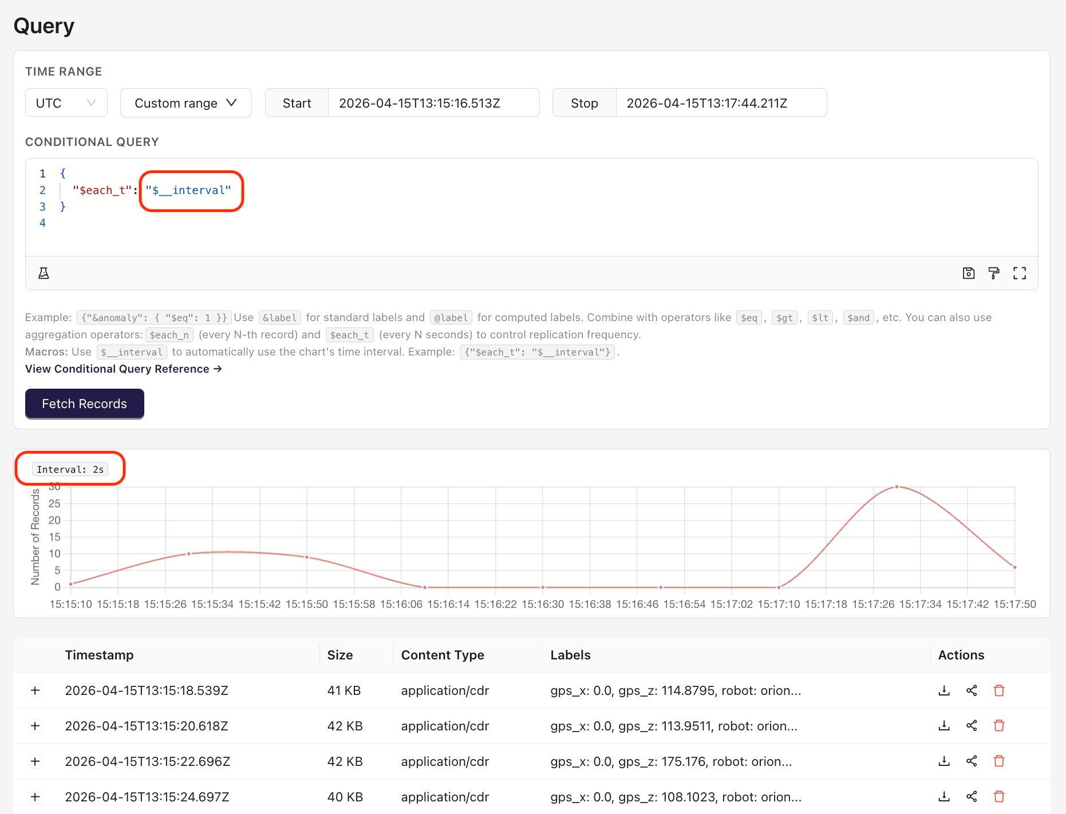Delete the record timestamped 13:15:22.696Z
Screen dimensions: 1066x814
[999, 761]
